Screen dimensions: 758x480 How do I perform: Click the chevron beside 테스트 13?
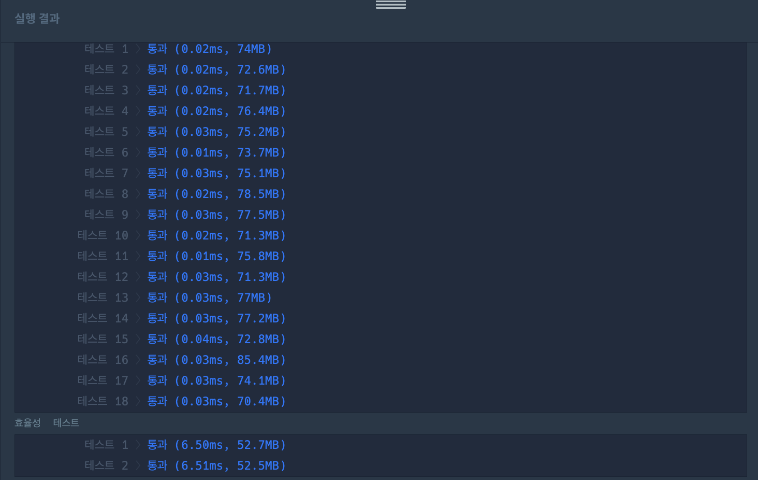click(138, 298)
